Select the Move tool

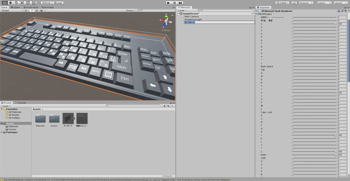[10, 3]
